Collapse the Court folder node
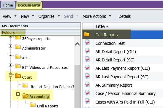This screenshot has width=163, height=108. click(10, 75)
